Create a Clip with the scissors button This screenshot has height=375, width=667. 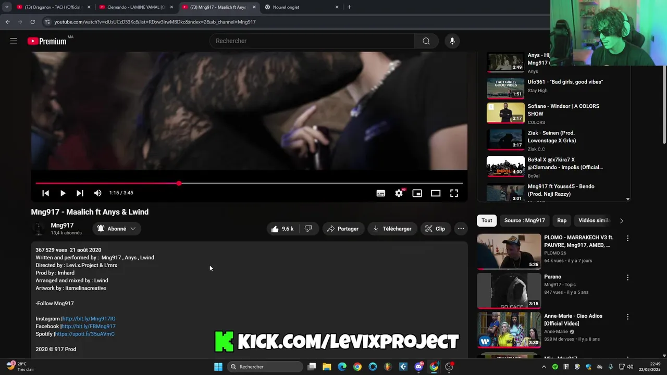click(x=435, y=229)
